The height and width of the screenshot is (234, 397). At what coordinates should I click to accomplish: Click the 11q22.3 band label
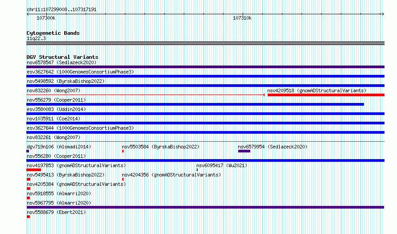[36, 38]
